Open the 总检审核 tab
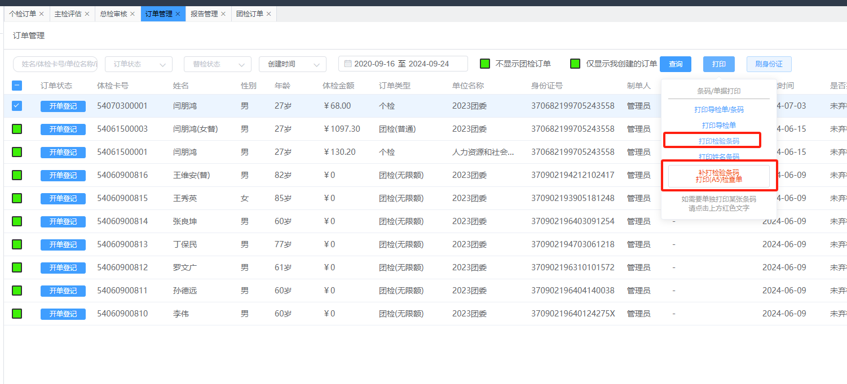This screenshot has width=847, height=384. (113, 14)
